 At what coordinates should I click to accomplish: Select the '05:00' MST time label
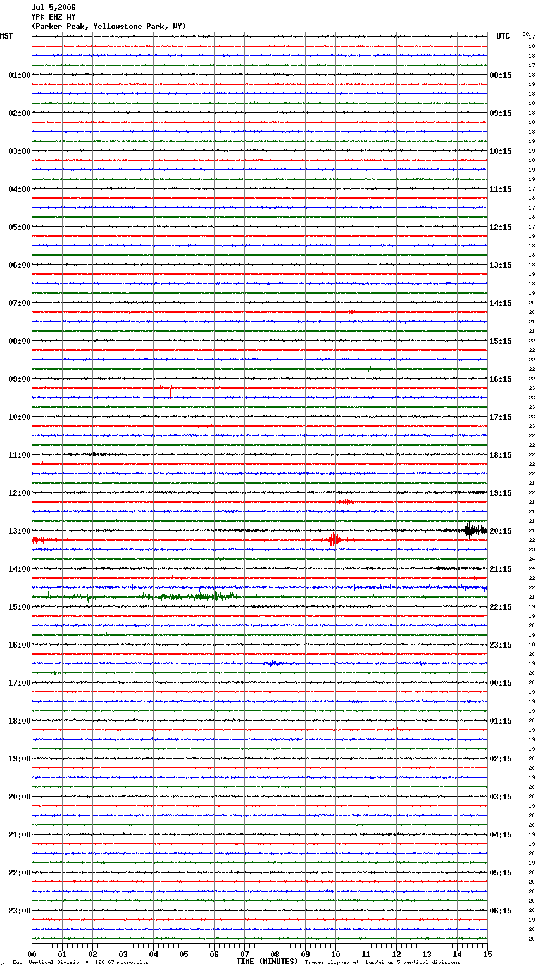(x=20, y=227)
